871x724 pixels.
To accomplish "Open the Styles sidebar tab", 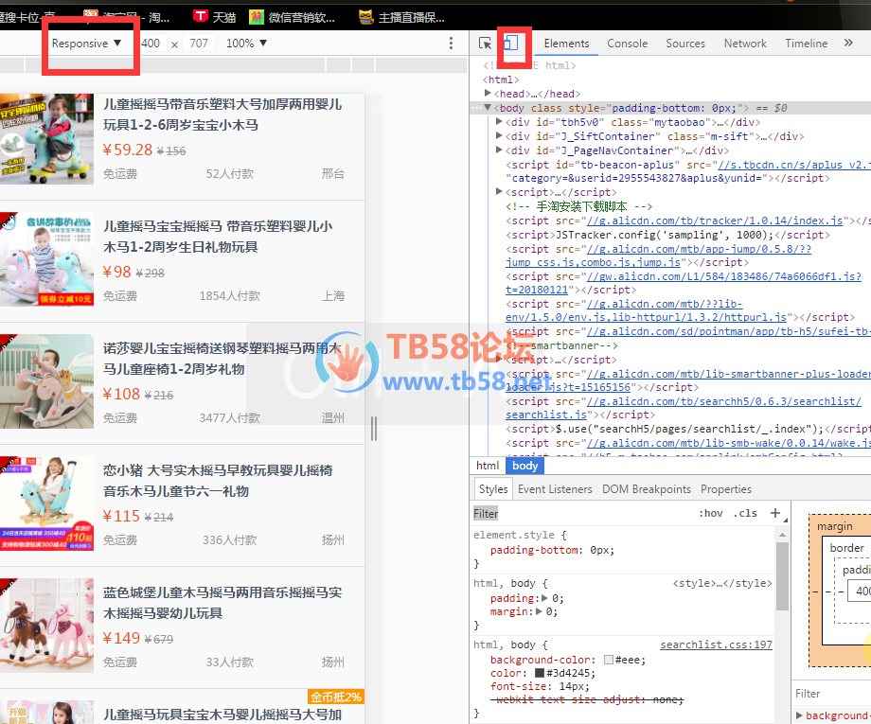I will (x=493, y=489).
